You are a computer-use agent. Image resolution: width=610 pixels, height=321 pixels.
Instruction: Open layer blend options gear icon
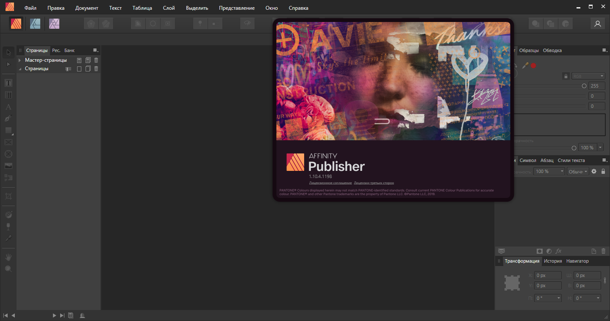(594, 171)
